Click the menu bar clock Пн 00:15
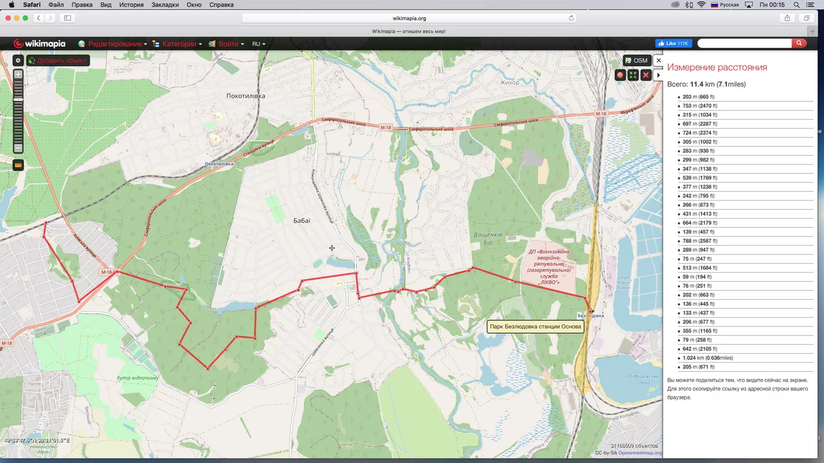824x463 pixels. tap(772, 5)
